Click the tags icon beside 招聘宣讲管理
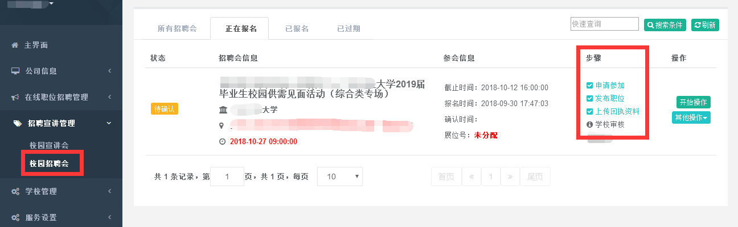738x227 pixels. (x=17, y=123)
